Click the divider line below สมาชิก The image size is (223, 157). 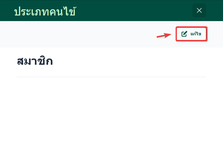(111, 77)
